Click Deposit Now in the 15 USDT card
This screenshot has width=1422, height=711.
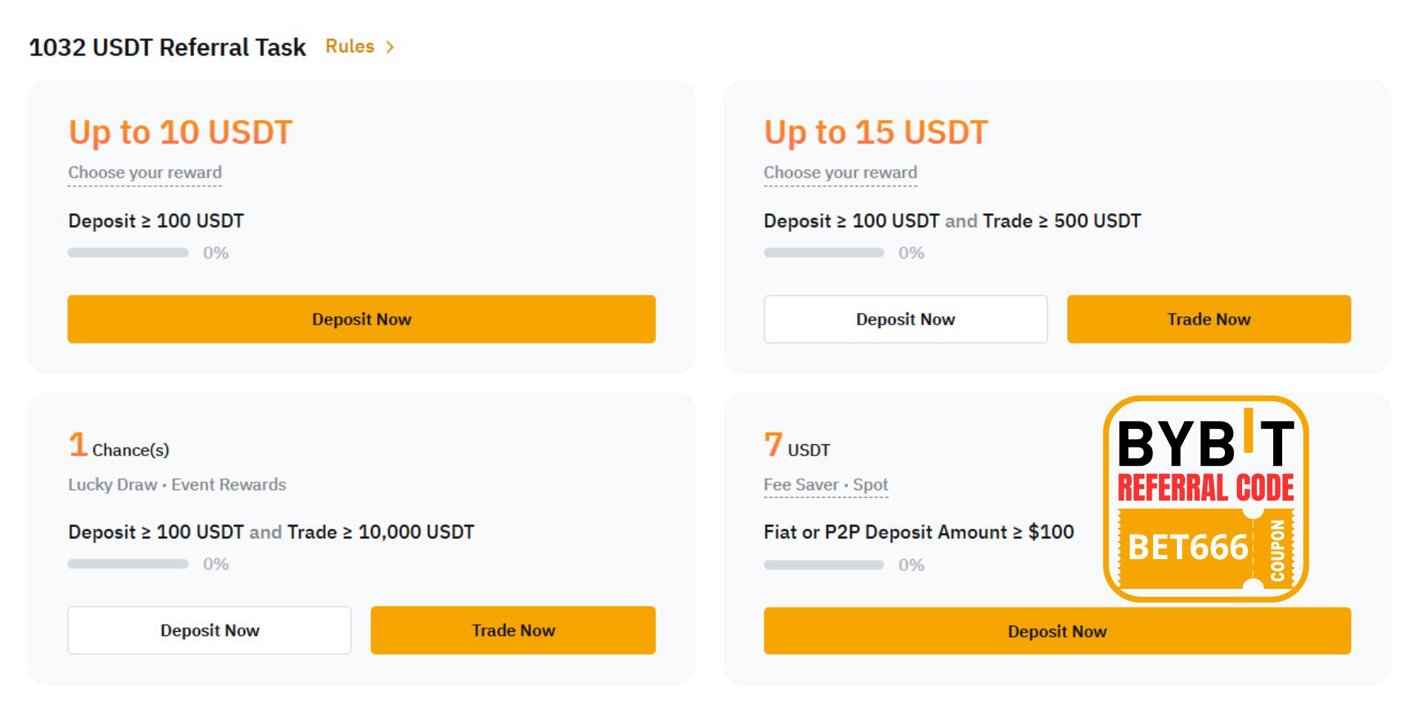tap(905, 319)
